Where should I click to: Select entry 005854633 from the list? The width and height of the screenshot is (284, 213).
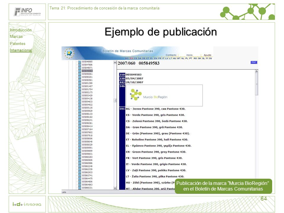point(87,101)
